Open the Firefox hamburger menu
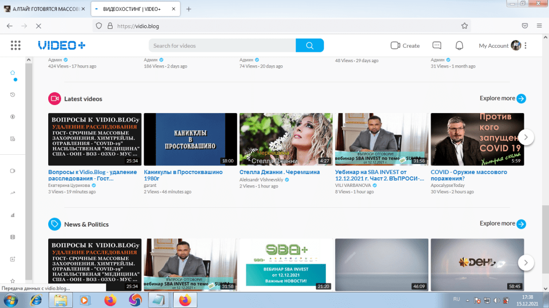The image size is (549, 308). pyautogui.click(x=540, y=26)
